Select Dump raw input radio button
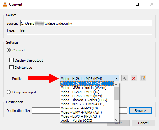The image size is (159, 130). point(9,92)
